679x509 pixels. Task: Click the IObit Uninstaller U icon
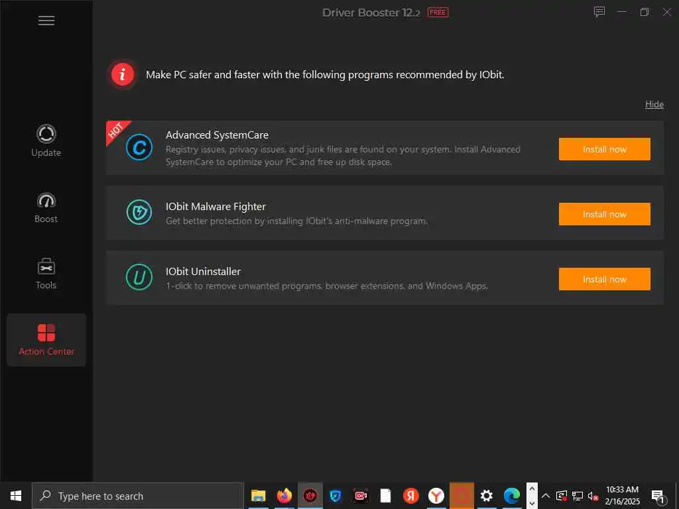tap(139, 277)
